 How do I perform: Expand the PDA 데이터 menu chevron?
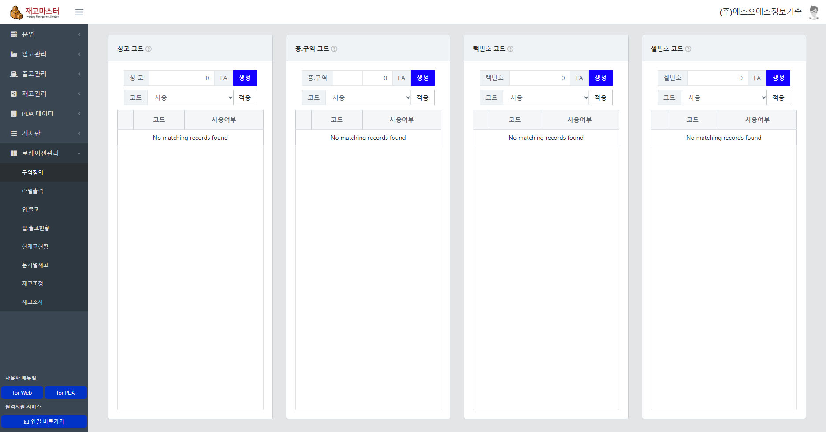point(79,113)
